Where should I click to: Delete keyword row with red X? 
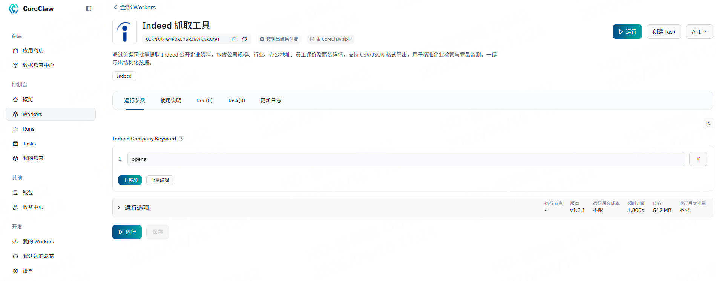(x=698, y=159)
